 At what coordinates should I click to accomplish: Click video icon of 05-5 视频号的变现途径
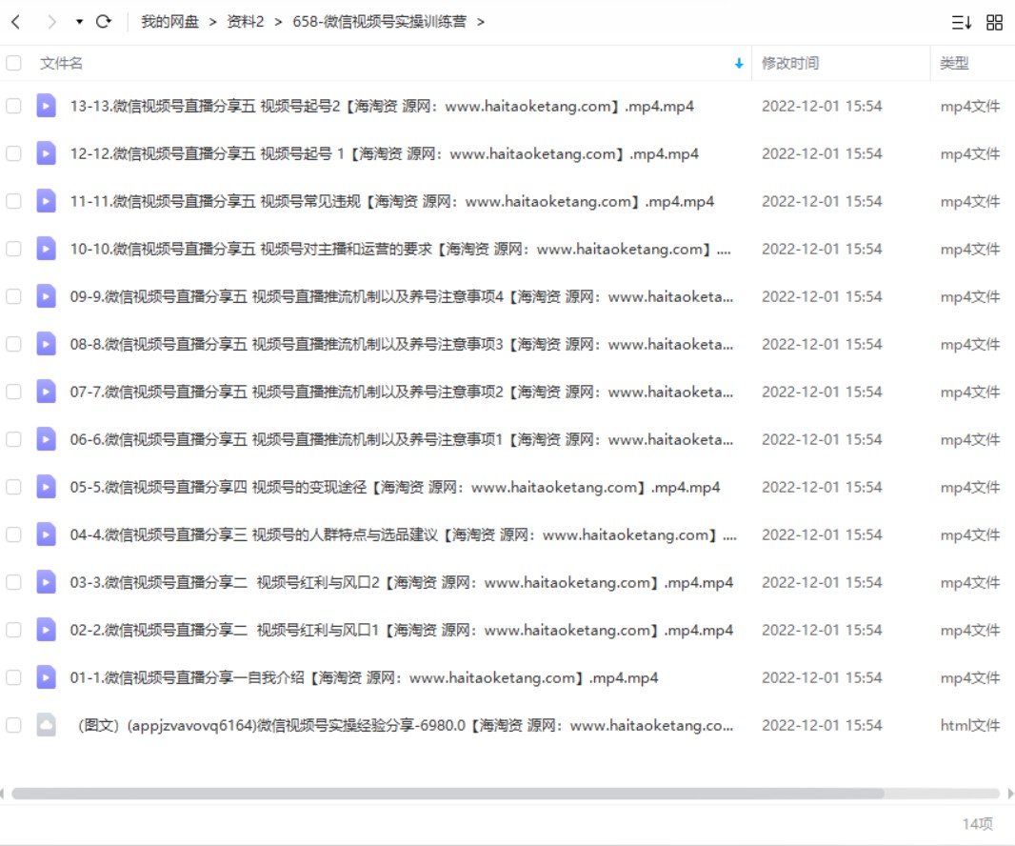[x=46, y=487]
